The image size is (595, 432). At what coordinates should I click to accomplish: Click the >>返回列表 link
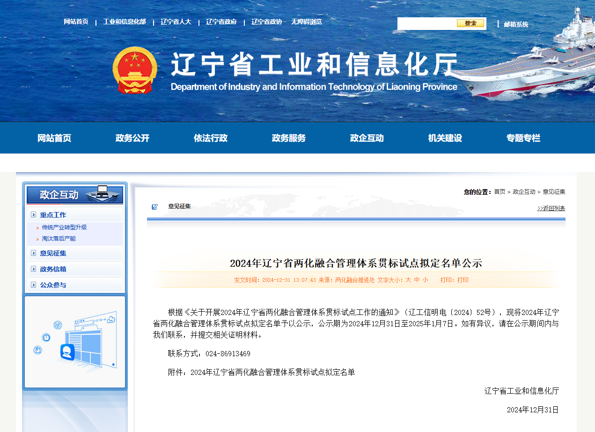click(x=551, y=208)
